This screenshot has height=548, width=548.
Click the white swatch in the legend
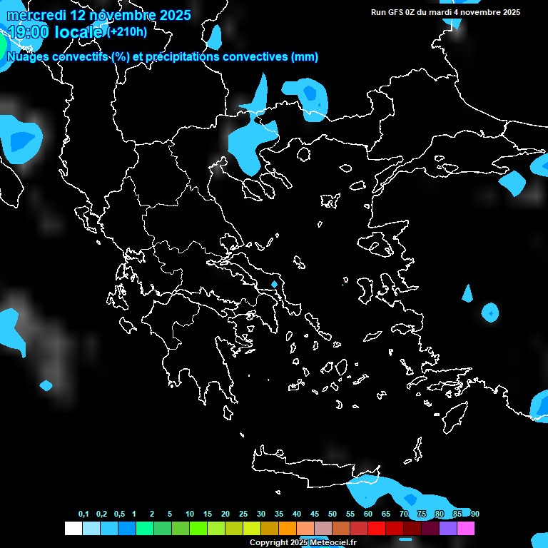coord(73,528)
